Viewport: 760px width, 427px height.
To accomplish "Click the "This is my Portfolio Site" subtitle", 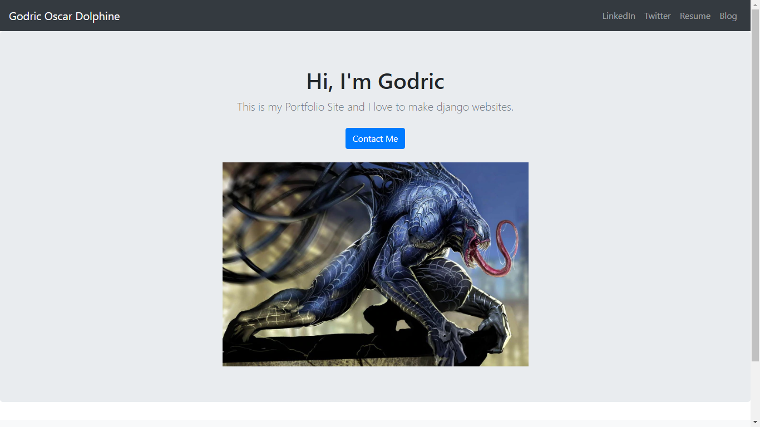I will [376, 107].
